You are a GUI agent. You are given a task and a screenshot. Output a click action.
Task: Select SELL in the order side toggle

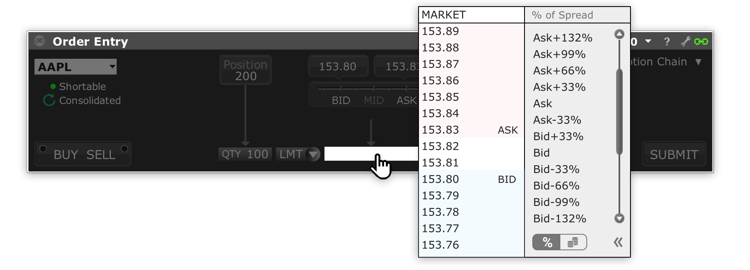[101, 154]
